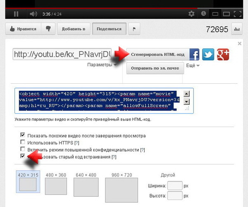Switch to large player size icon
This screenshot has width=248, height=207.
coord(227,14)
